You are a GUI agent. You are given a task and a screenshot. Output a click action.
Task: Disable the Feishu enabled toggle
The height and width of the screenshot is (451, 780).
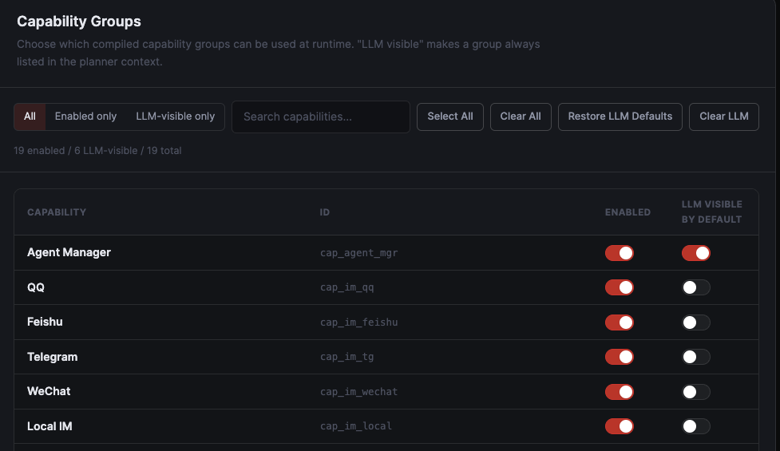tap(620, 322)
